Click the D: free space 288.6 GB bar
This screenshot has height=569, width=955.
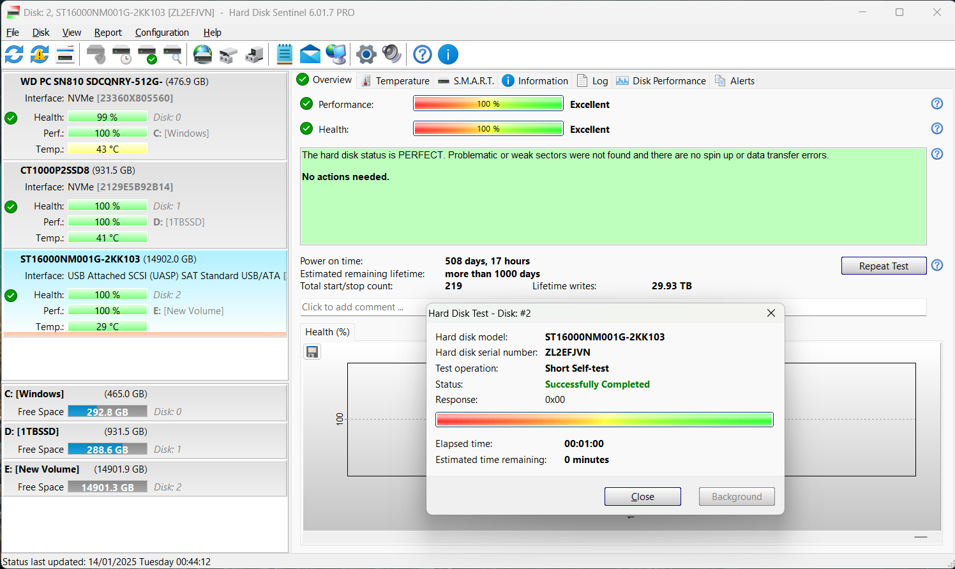point(107,450)
